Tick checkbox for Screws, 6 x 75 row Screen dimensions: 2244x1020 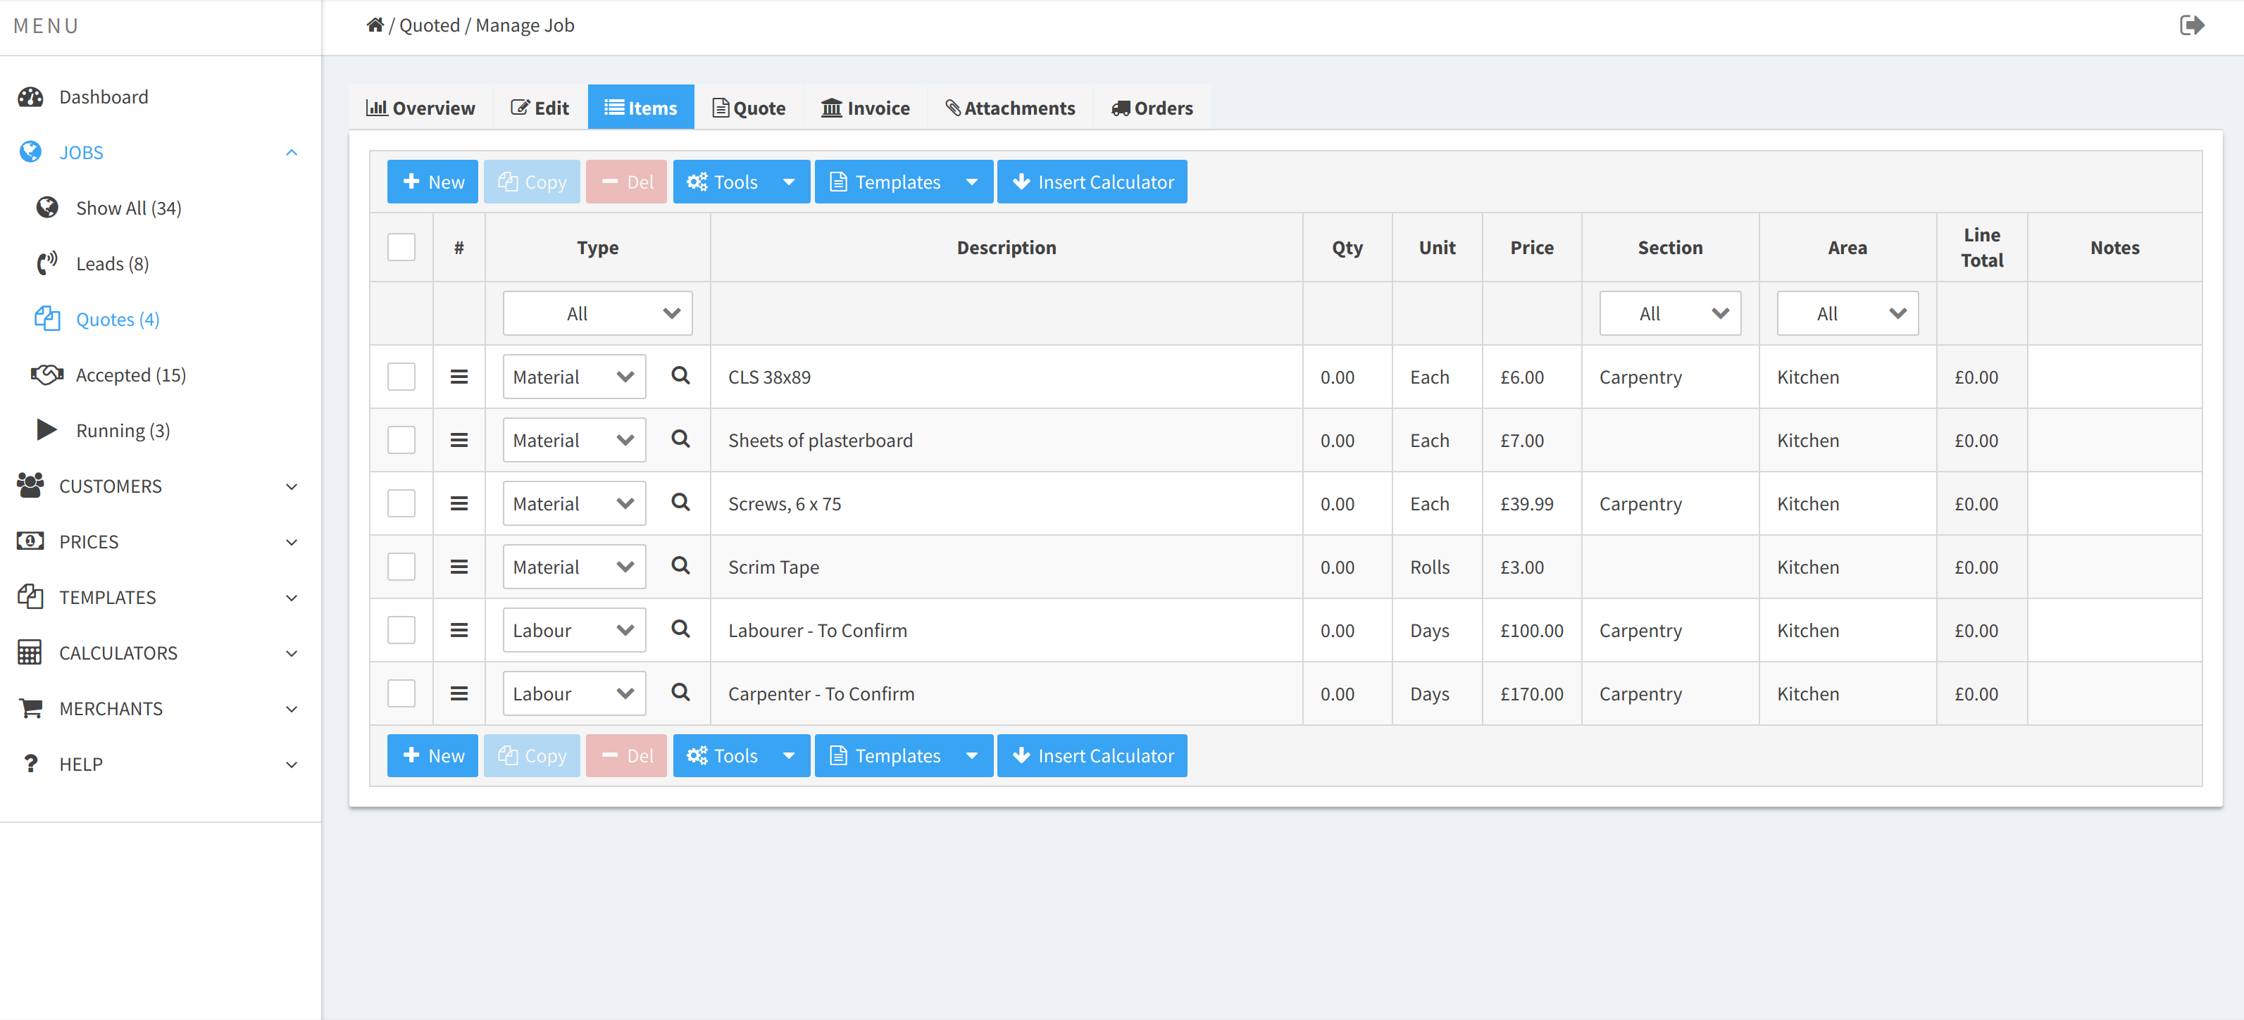coord(401,504)
